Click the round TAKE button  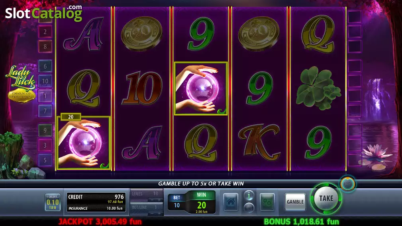(x=326, y=198)
